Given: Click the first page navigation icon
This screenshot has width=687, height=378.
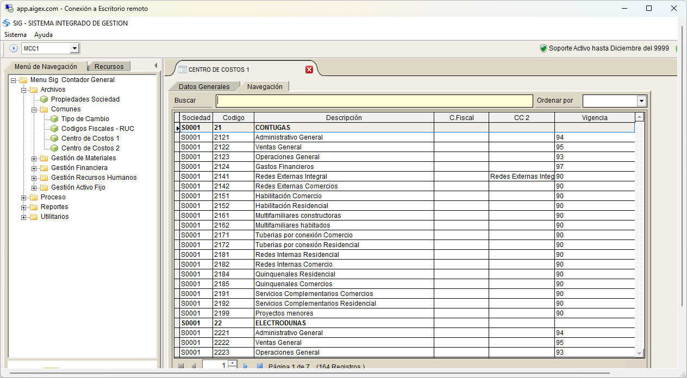Looking at the screenshot, I should [x=181, y=367].
